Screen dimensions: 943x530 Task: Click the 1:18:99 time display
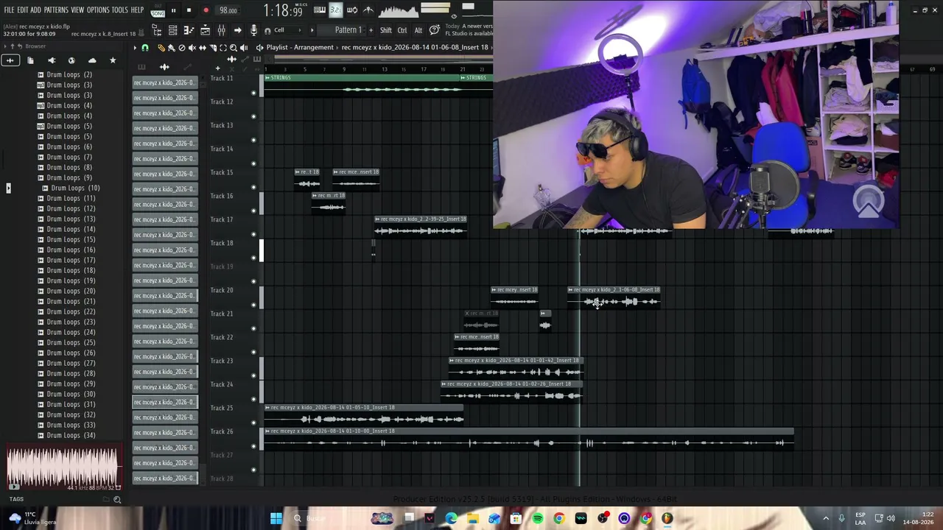click(284, 11)
